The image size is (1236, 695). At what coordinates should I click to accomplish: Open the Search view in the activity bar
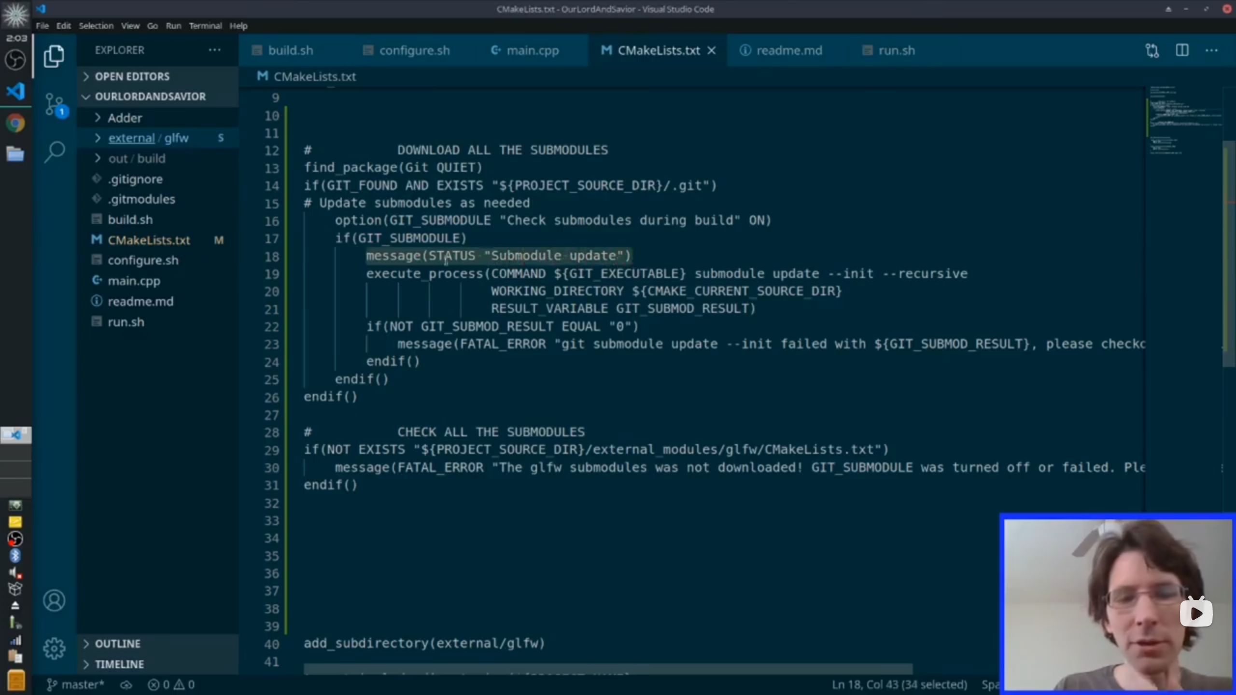coord(55,152)
